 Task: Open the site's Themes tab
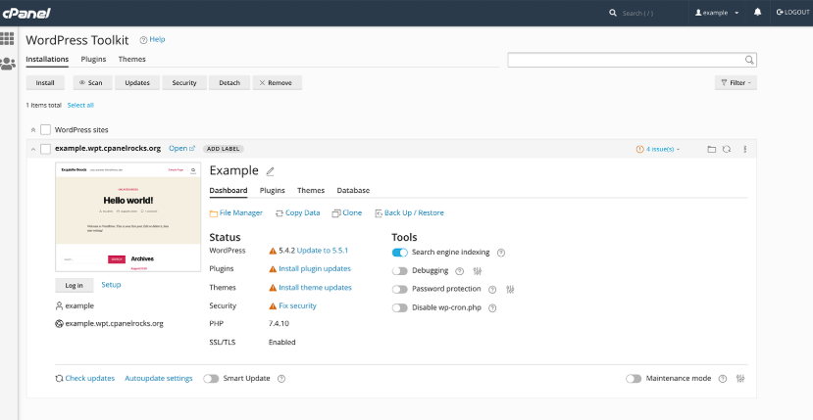[x=311, y=191]
